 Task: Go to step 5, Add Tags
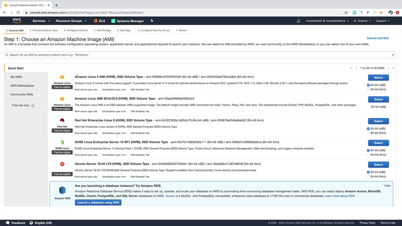point(124,30)
